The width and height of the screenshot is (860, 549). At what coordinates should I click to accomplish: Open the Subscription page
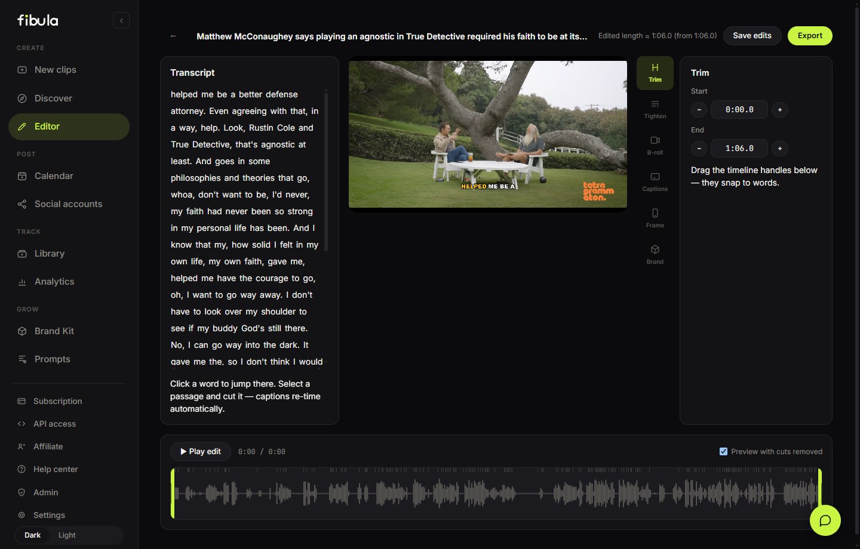pyautogui.click(x=69, y=401)
